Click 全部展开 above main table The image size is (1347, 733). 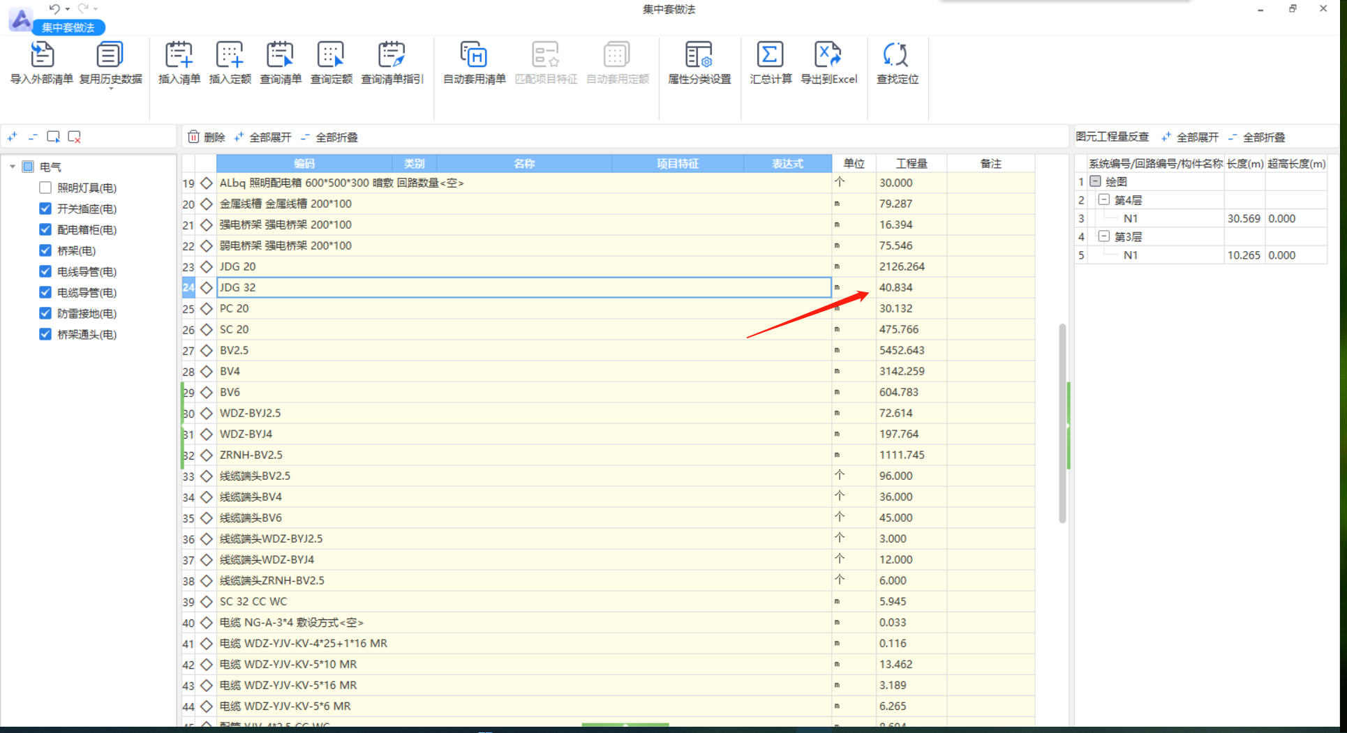pyautogui.click(x=262, y=137)
